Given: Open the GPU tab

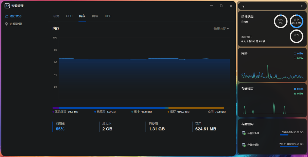Looking at the screenshot, I should (x=108, y=16).
